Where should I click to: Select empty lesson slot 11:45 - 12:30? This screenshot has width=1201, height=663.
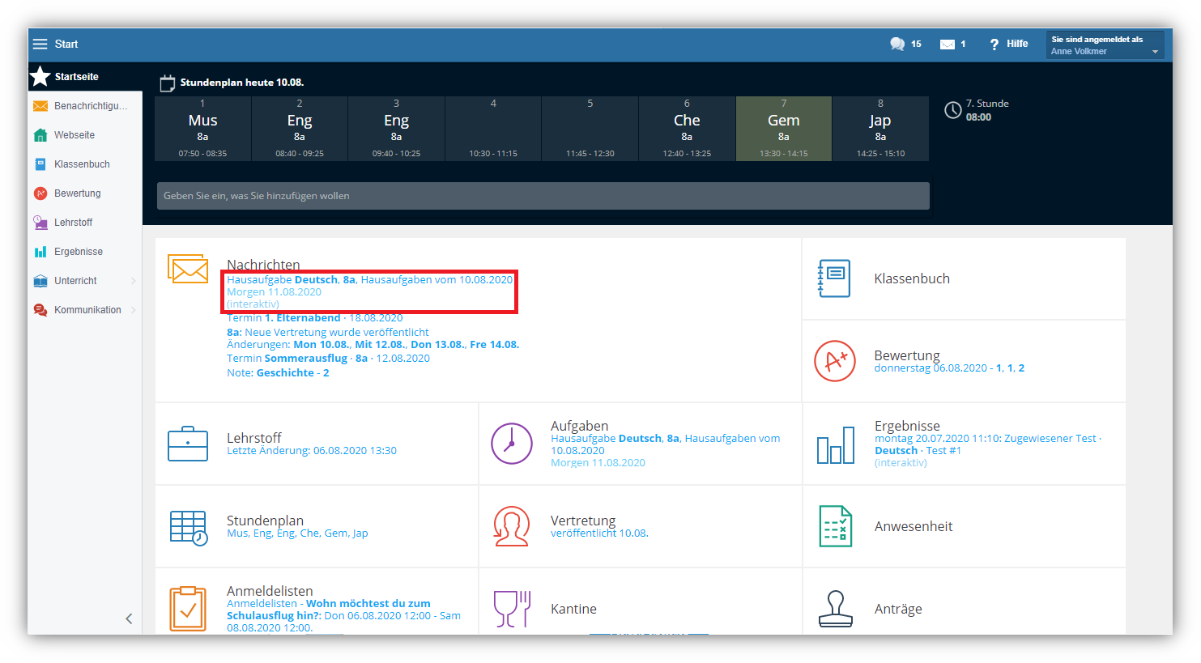(x=590, y=129)
